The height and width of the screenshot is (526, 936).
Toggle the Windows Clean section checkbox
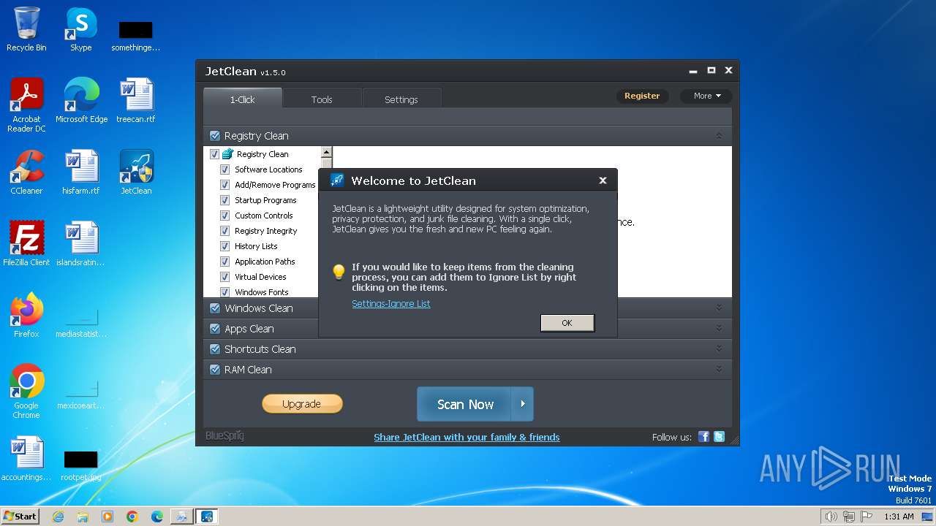214,308
